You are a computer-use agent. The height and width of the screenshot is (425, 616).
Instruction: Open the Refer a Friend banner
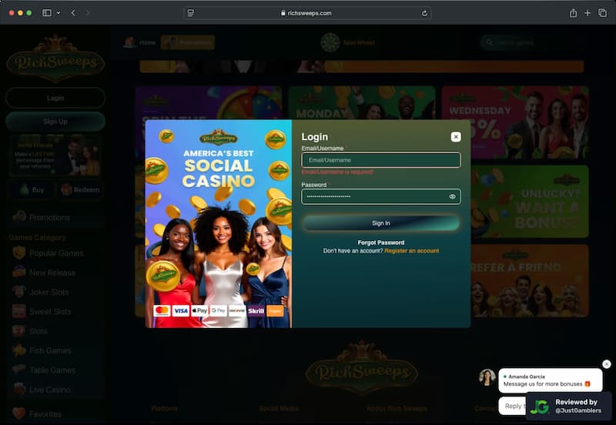[530, 281]
